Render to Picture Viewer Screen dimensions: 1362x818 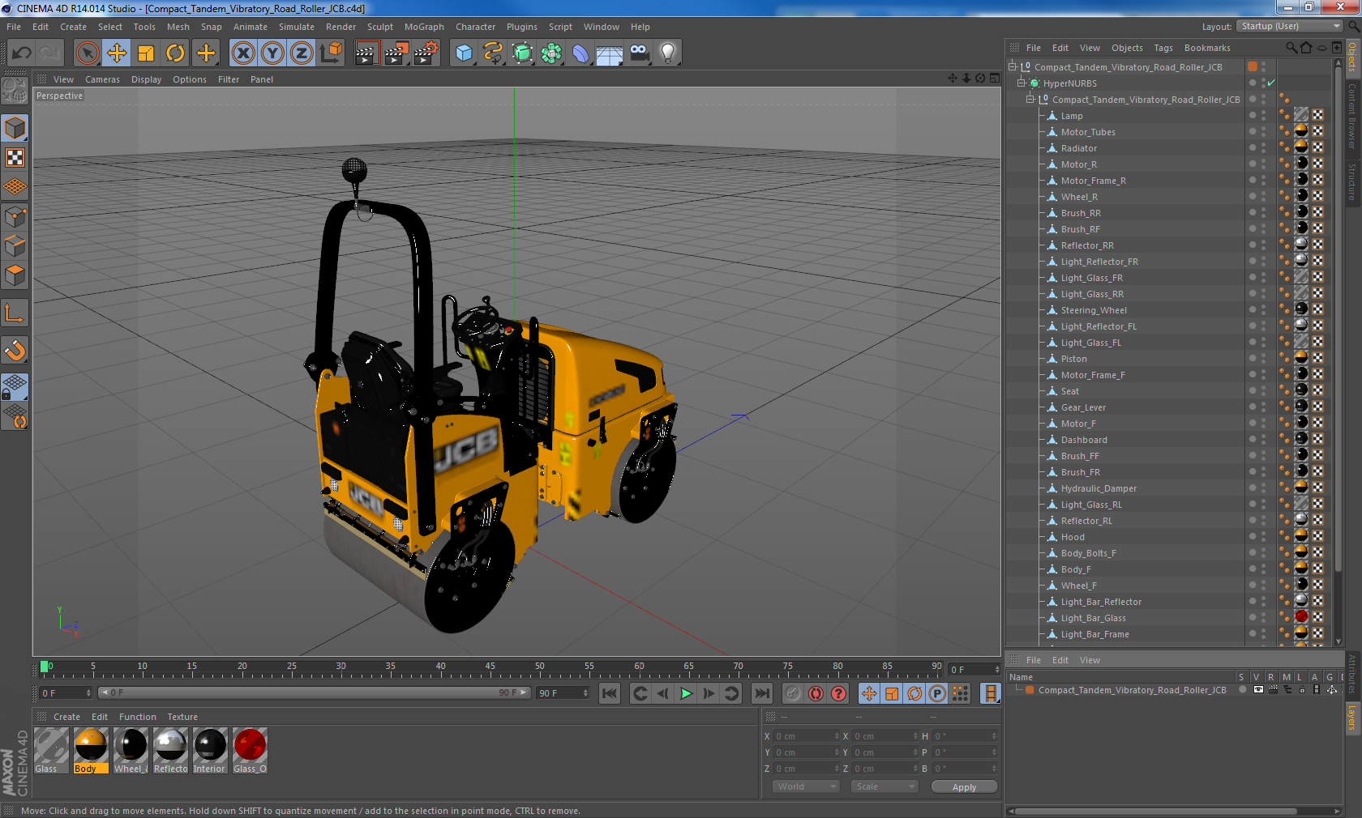point(396,53)
